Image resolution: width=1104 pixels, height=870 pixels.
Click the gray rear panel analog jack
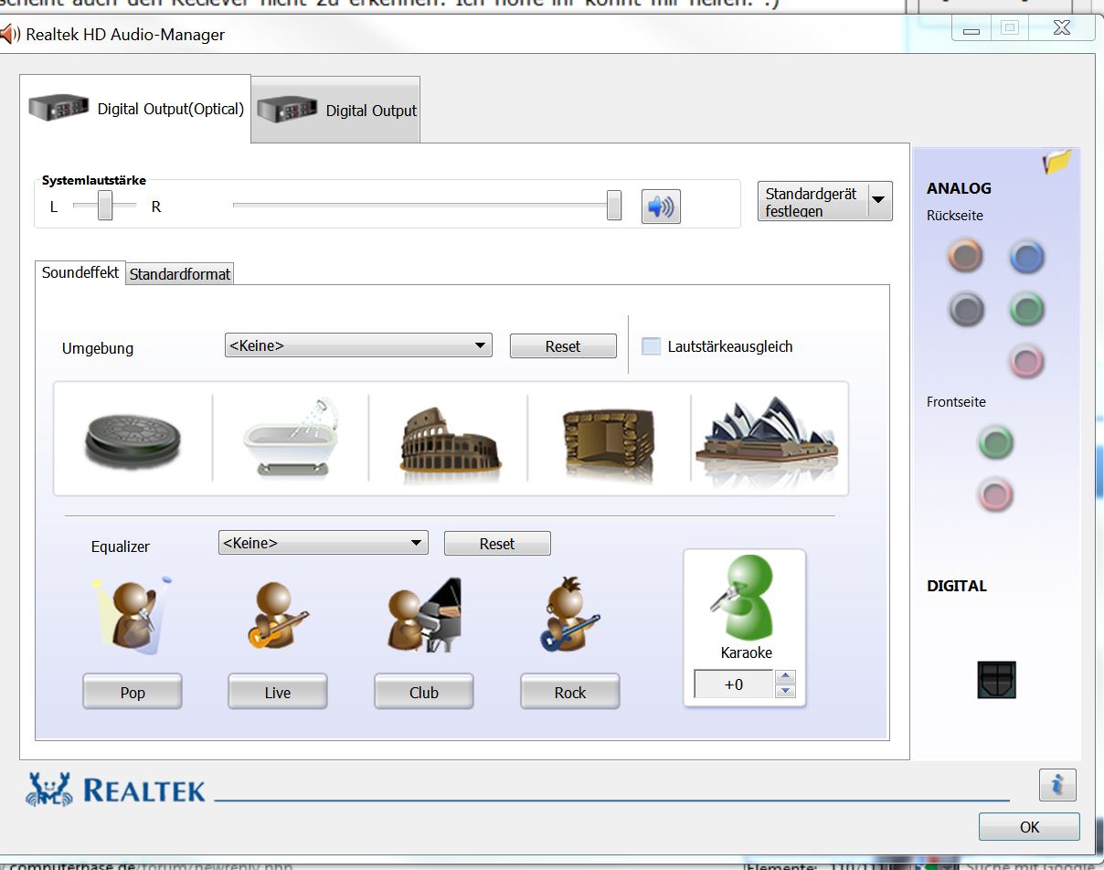[x=965, y=309]
